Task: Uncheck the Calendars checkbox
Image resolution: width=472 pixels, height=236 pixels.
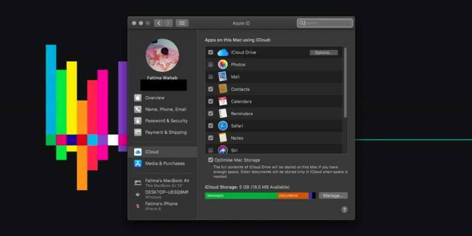Action: coord(211,101)
